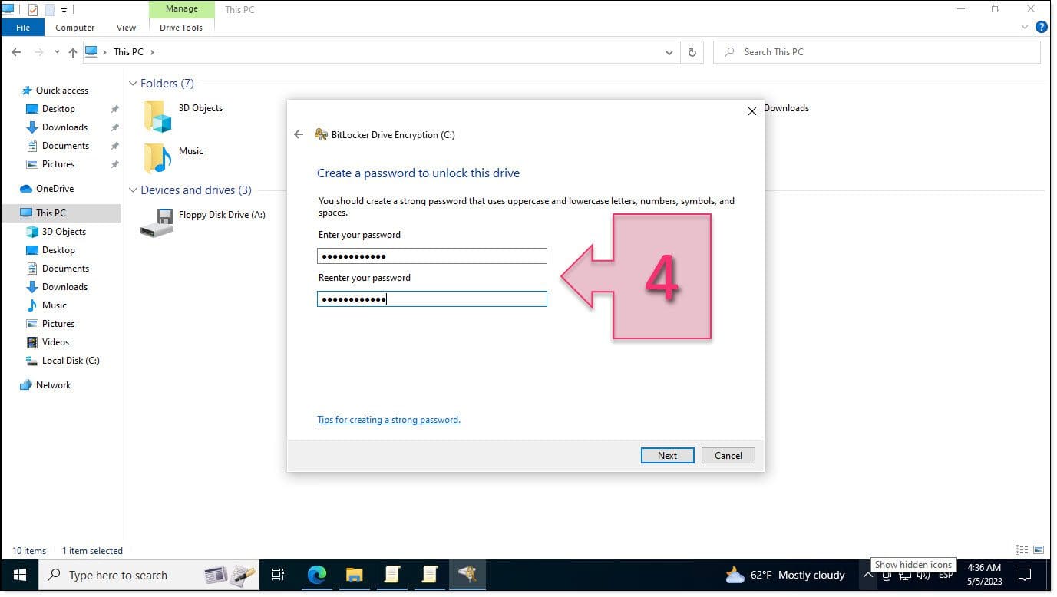Collapse the Folders (7) group

click(x=133, y=84)
